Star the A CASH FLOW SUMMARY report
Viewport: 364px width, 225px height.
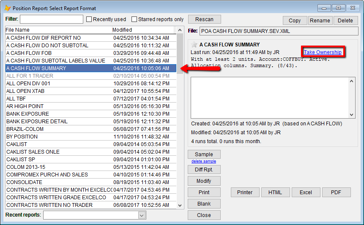tap(194, 44)
